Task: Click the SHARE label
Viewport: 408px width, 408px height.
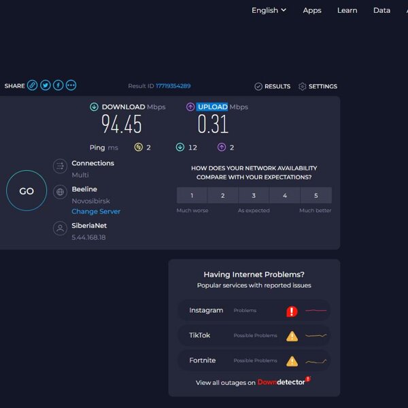Action: point(14,86)
